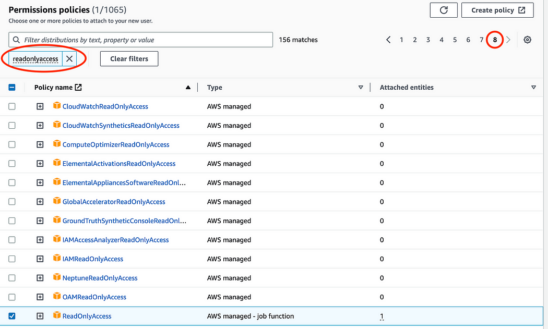Expand the OAMReadOnlyAccess policy row

pos(40,297)
